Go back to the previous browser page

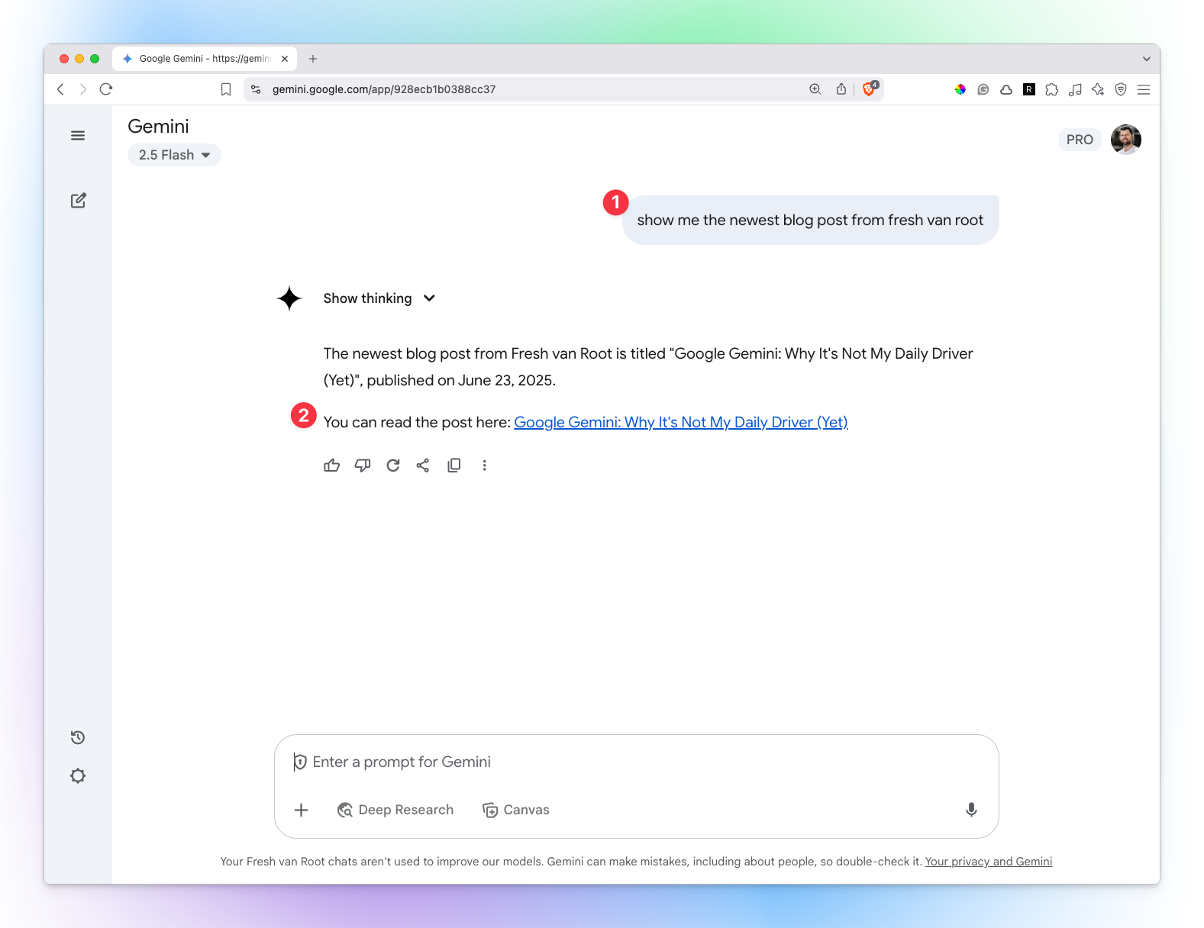[60, 89]
